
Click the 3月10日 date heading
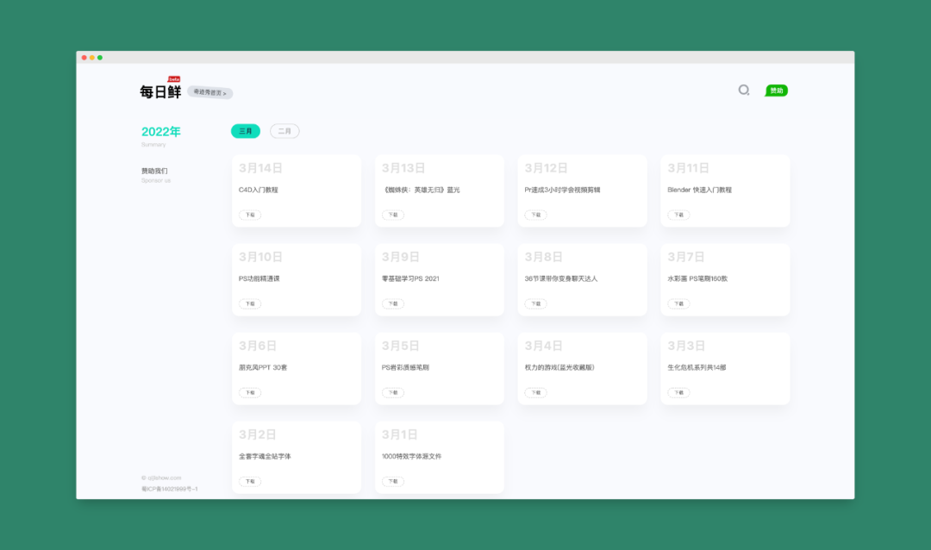point(260,257)
